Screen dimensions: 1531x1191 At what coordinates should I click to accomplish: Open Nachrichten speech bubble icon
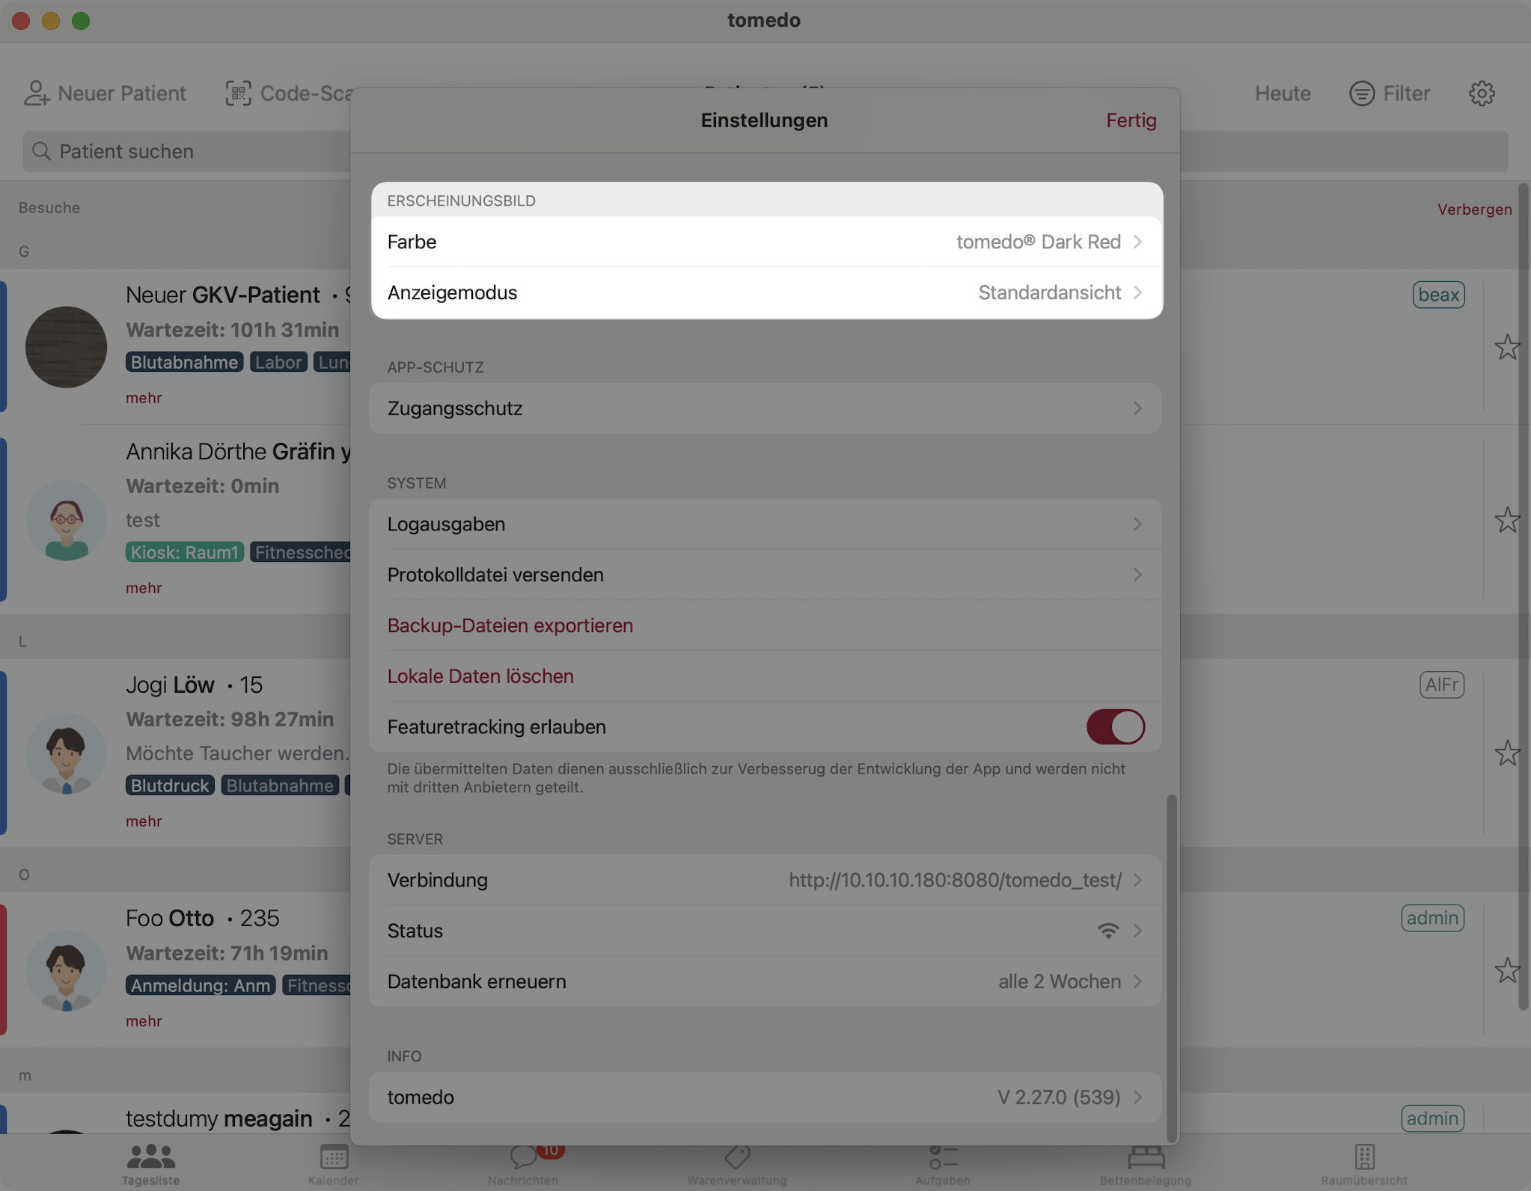coord(523,1157)
